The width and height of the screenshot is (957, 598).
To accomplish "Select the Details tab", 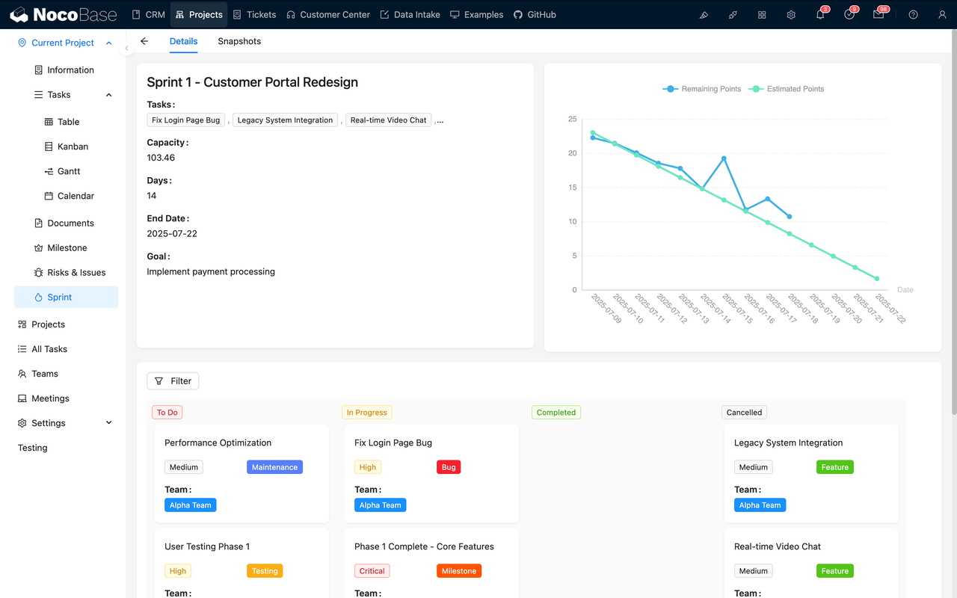I will [x=183, y=41].
